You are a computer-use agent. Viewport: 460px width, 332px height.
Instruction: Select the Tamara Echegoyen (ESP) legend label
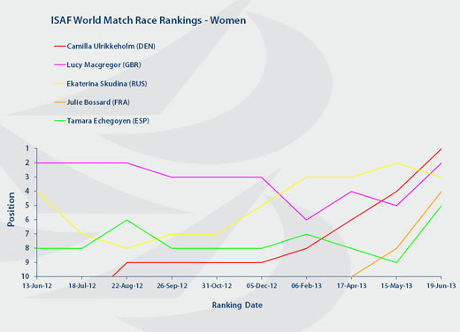click(x=108, y=121)
